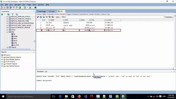This screenshot has width=176, height=99.
Task: Click the Redo toolbar icon
Action: pyautogui.click(x=16, y=7)
